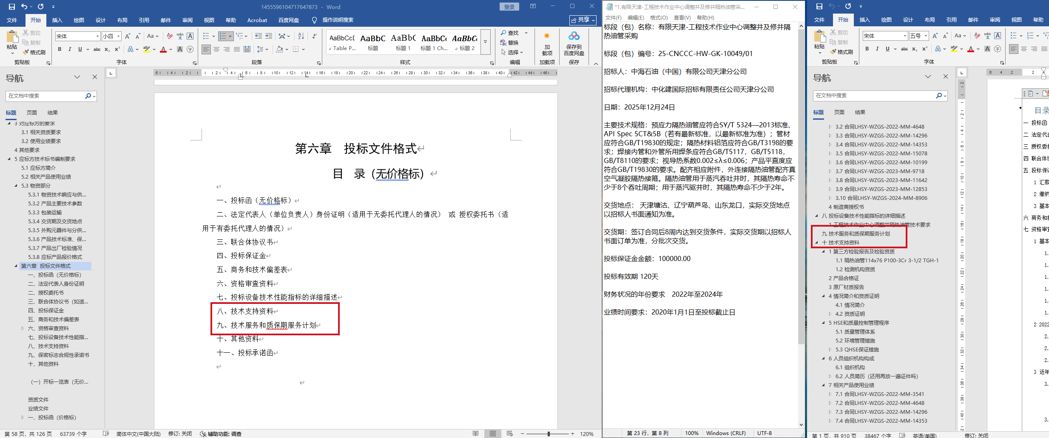This screenshot has height=438, width=1049.
Task: Open '第六章 投标文件格式' heading in navigation
Action: [x=46, y=266]
